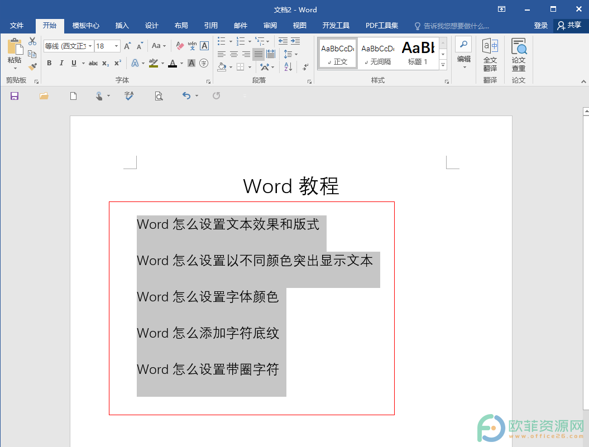Viewport: 589px width, 447px height.
Task: Apply superscript x² formatting
Action: click(x=118, y=63)
